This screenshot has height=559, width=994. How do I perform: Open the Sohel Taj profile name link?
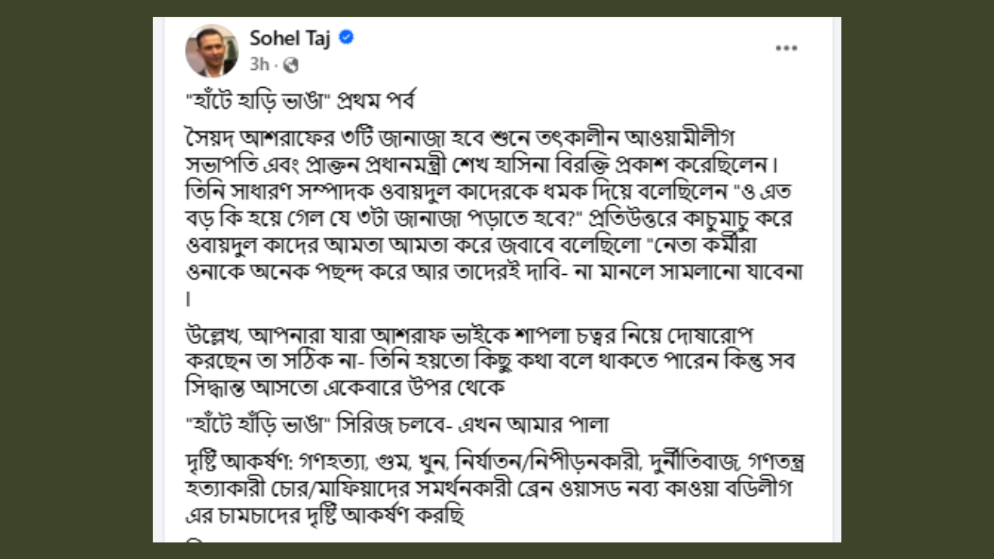tap(290, 37)
